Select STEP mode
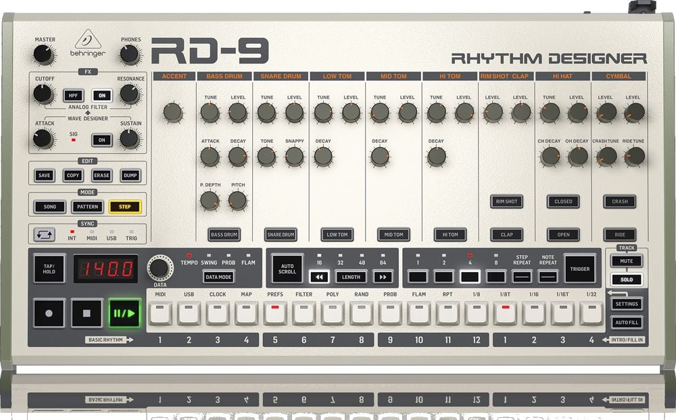The width and height of the screenshot is (676, 420). [x=125, y=207]
